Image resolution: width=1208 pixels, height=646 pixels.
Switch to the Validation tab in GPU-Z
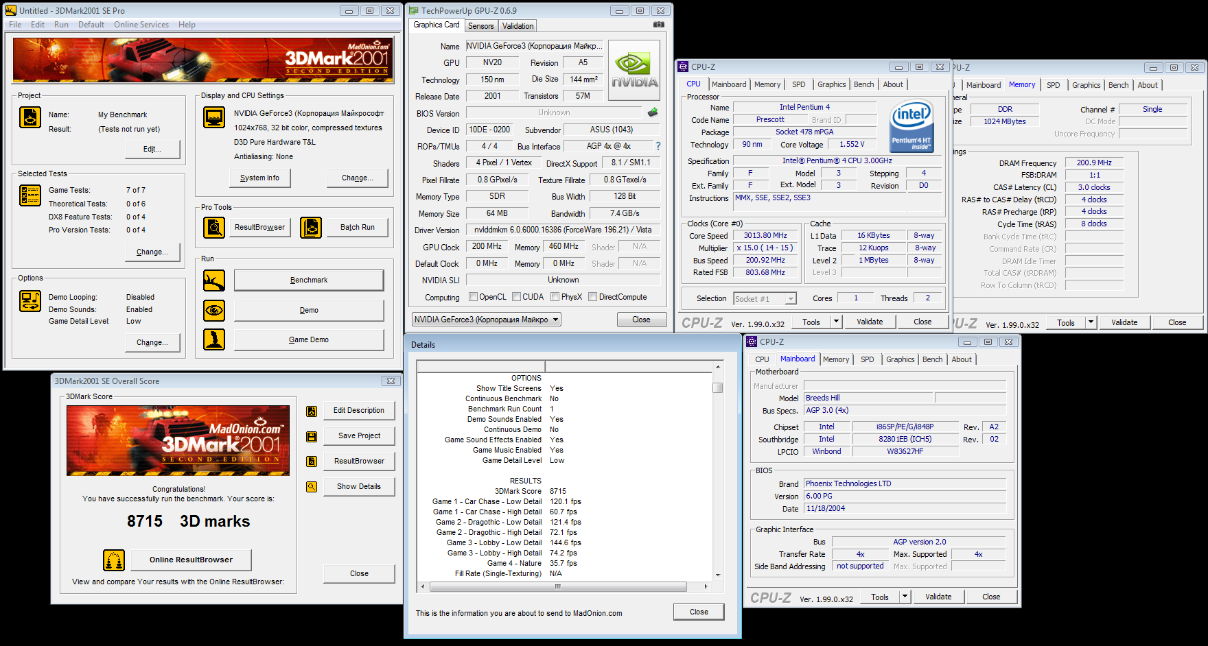(518, 26)
